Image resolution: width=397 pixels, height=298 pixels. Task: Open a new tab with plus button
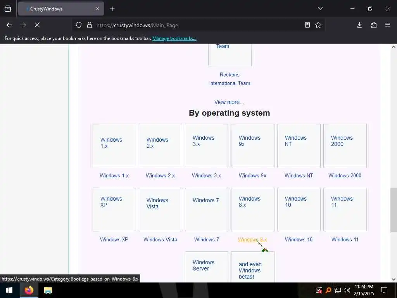pyautogui.click(x=112, y=9)
